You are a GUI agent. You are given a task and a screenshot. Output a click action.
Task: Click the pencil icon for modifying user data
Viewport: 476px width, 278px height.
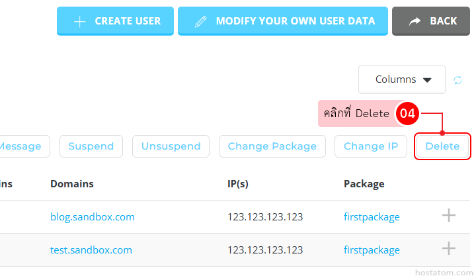click(x=201, y=21)
